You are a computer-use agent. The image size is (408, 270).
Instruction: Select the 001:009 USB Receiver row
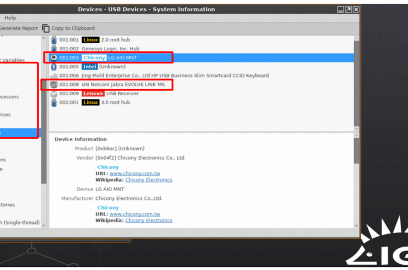click(x=201, y=94)
